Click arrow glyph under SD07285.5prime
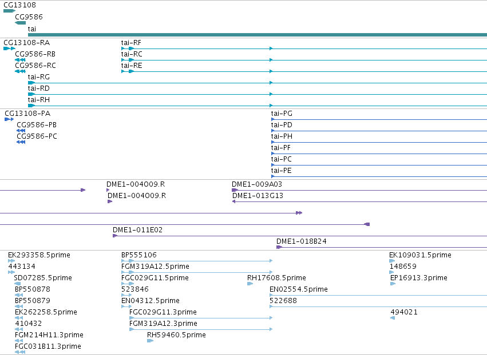Image resolution: width=487 pixels, height=355 pixels. coord(17,284)
